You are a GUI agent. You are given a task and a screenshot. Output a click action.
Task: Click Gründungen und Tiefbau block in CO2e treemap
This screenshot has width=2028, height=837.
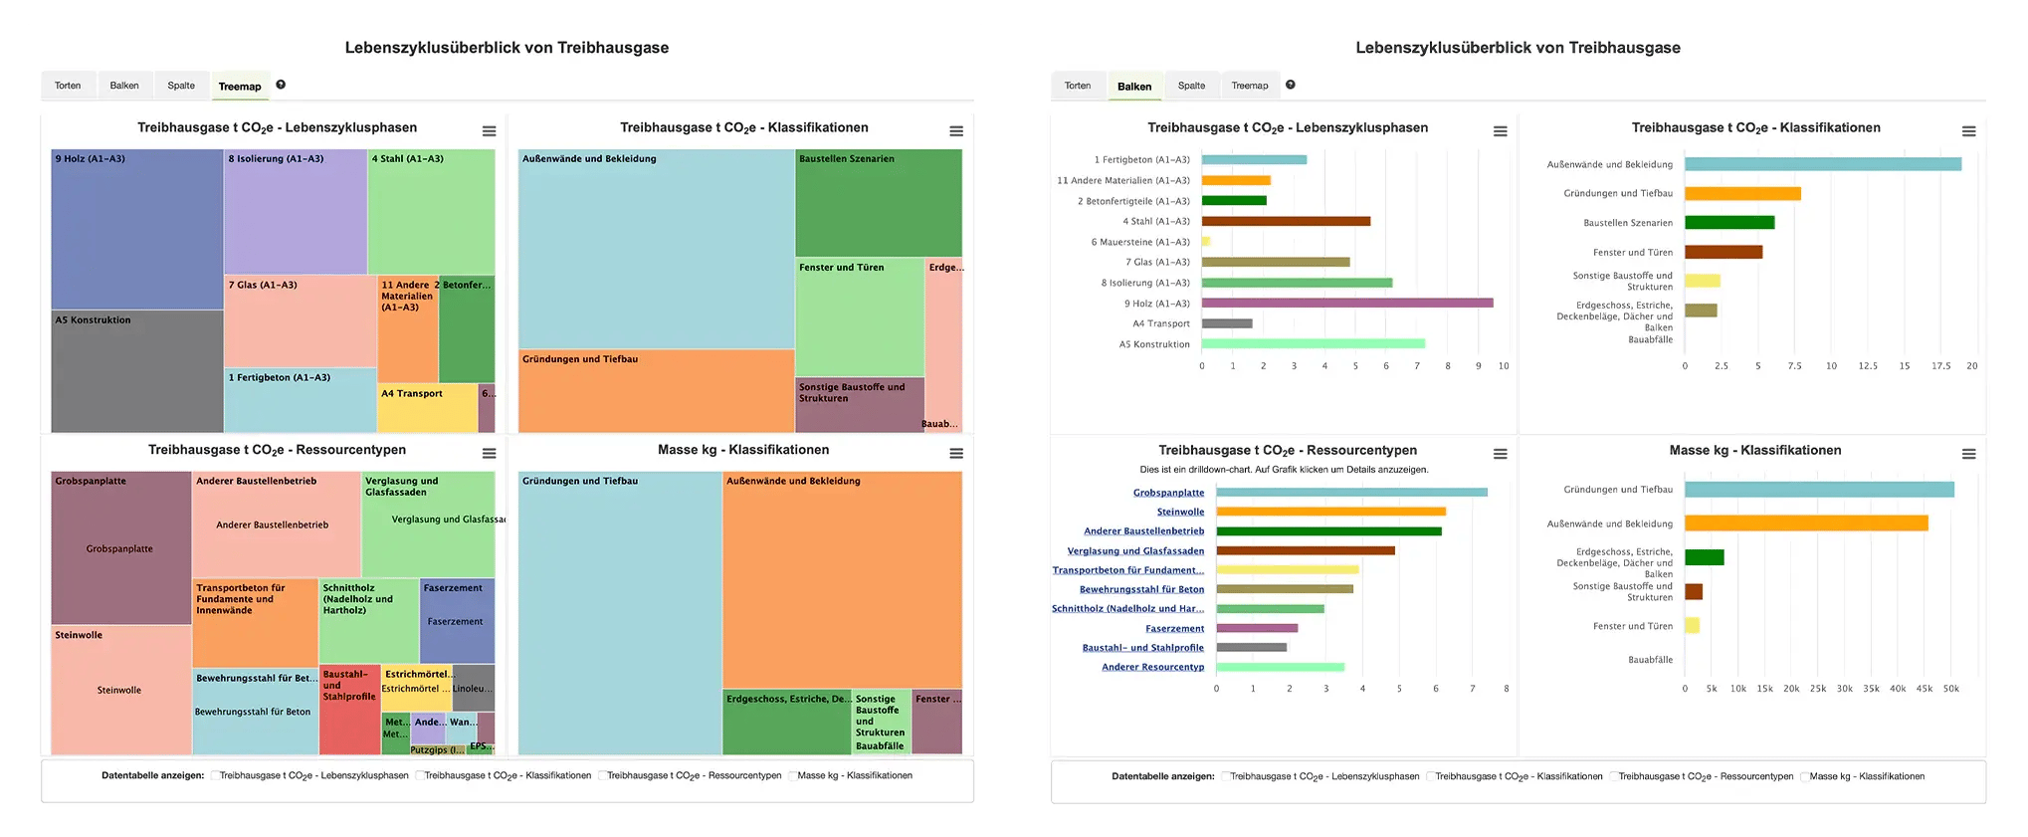(657, 391)
